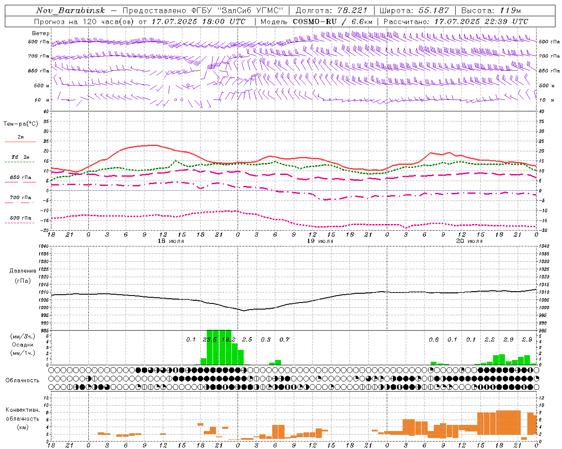The width and height of the screenshot is (562, 449).
Task: Click the station name Nov_Barabinsk
Action: click(x=70, y=11)
